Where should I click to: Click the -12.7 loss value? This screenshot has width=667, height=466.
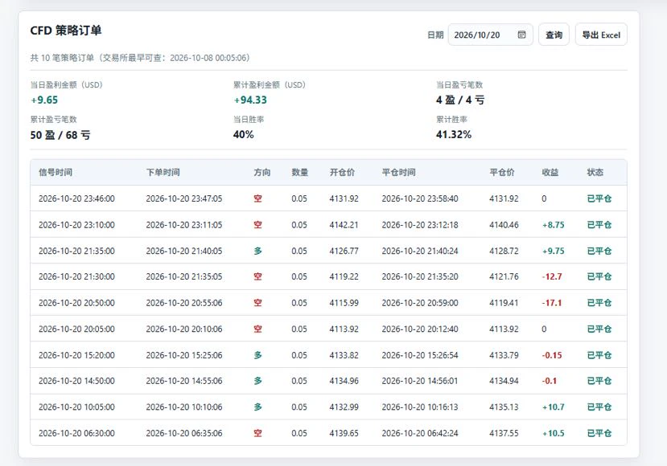pyautogui.click(x=552, y=276)
